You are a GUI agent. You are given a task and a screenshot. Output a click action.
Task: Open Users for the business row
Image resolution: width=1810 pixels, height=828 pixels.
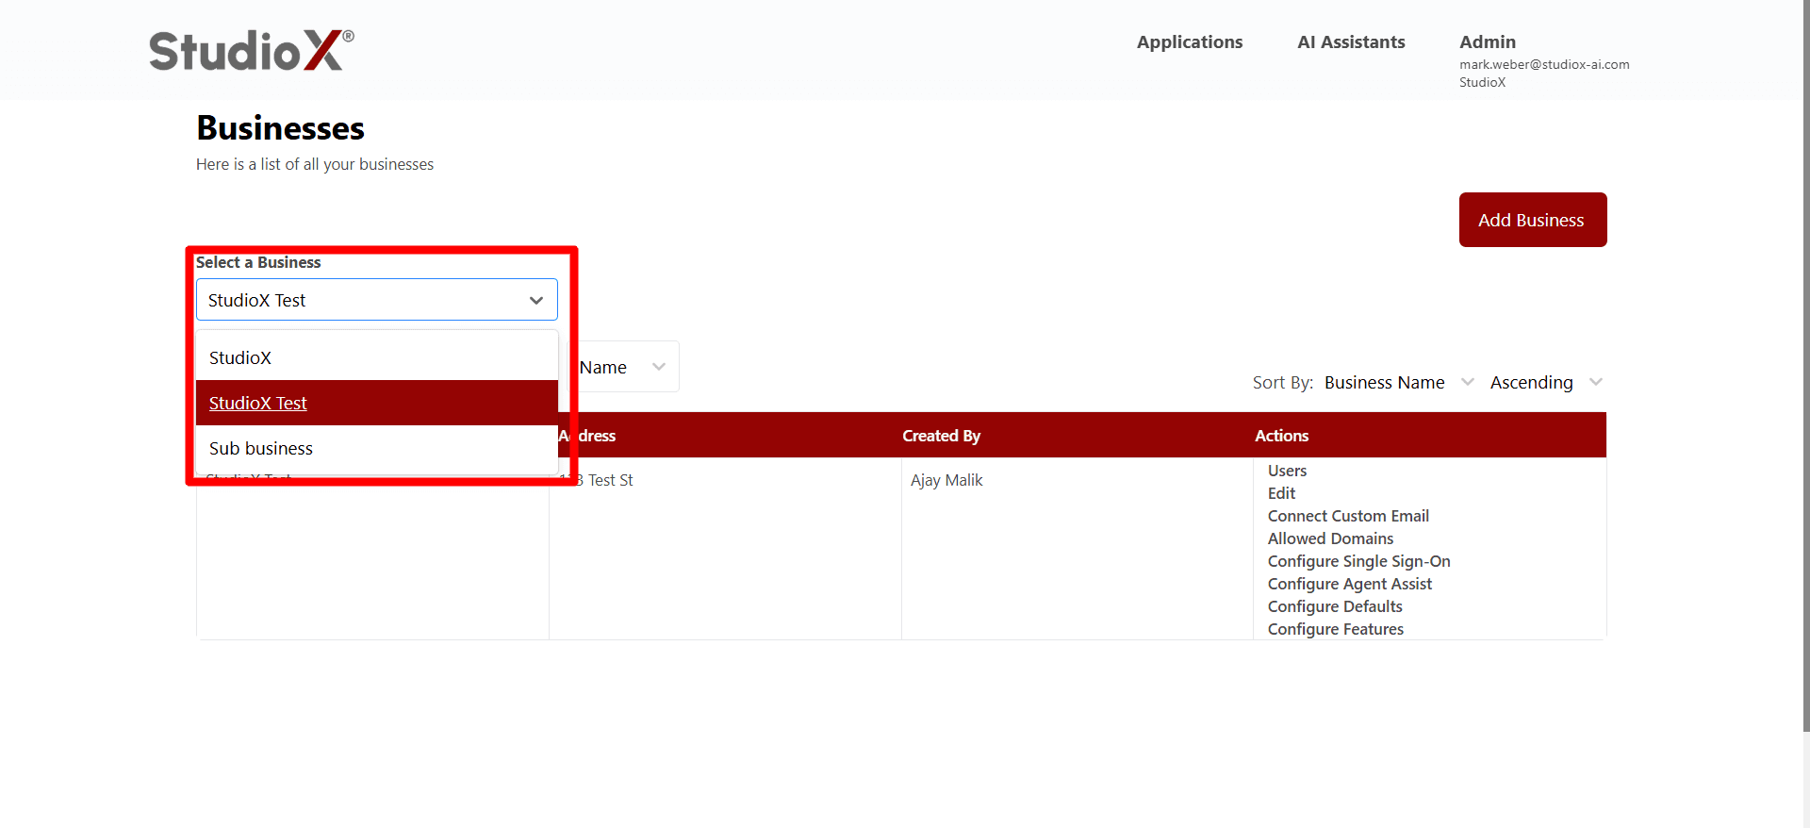1287,471
